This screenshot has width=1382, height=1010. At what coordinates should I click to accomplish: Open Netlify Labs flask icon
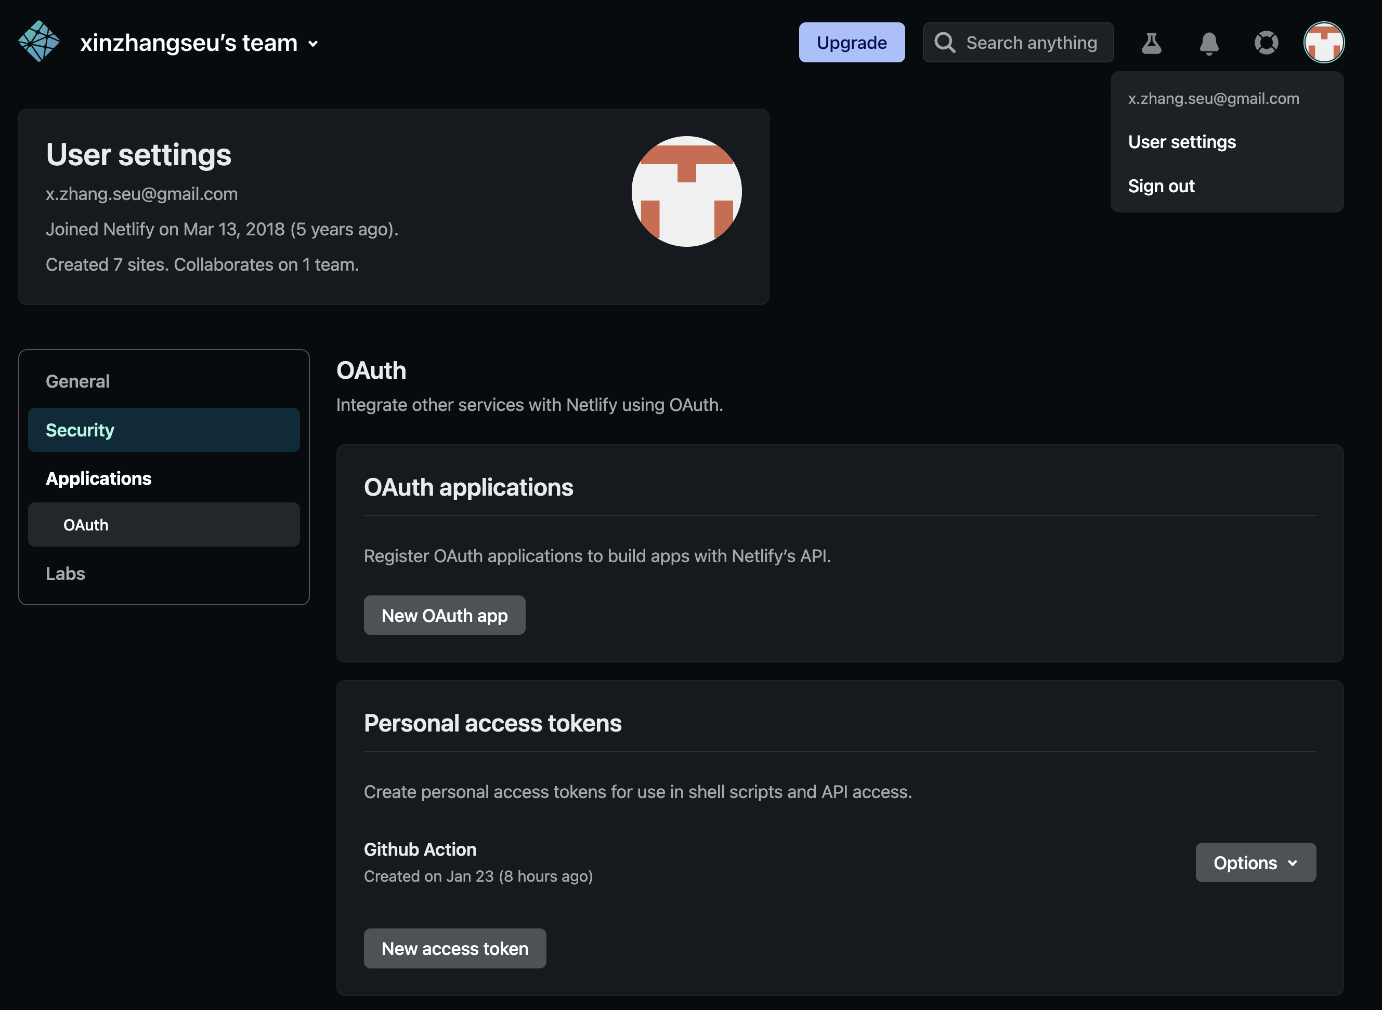coord(1151,43)
